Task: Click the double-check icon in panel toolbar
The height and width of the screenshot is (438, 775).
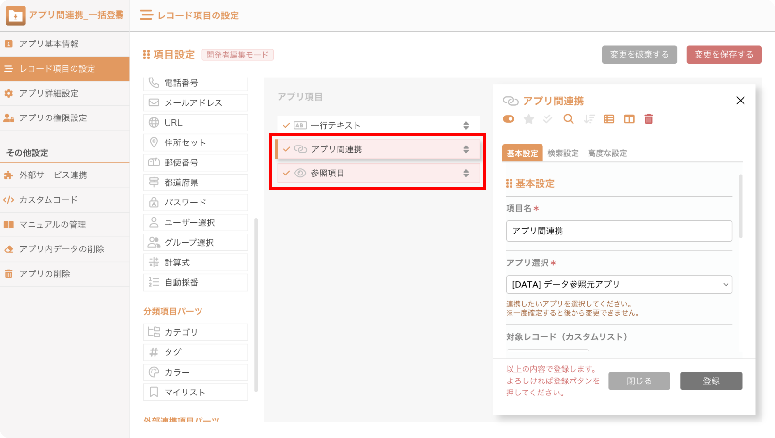Action: pos(548,119)
